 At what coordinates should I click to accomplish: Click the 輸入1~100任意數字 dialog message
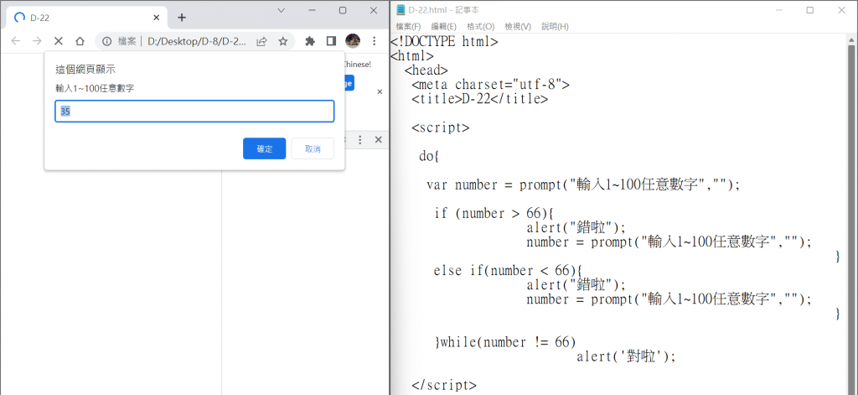coord(95,88)
